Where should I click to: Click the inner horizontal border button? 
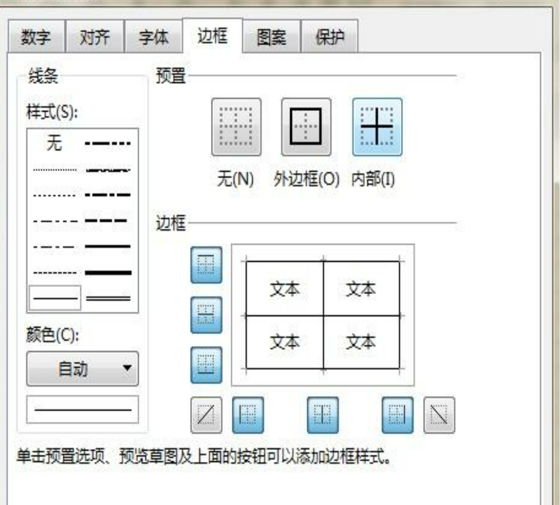pos(207,315)
